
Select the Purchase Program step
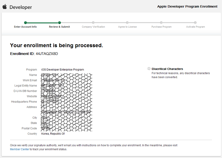pos(161,27)
